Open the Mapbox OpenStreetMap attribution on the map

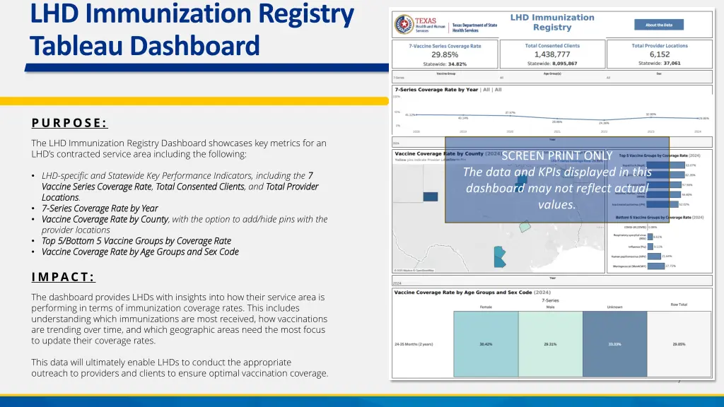(414, 271)
